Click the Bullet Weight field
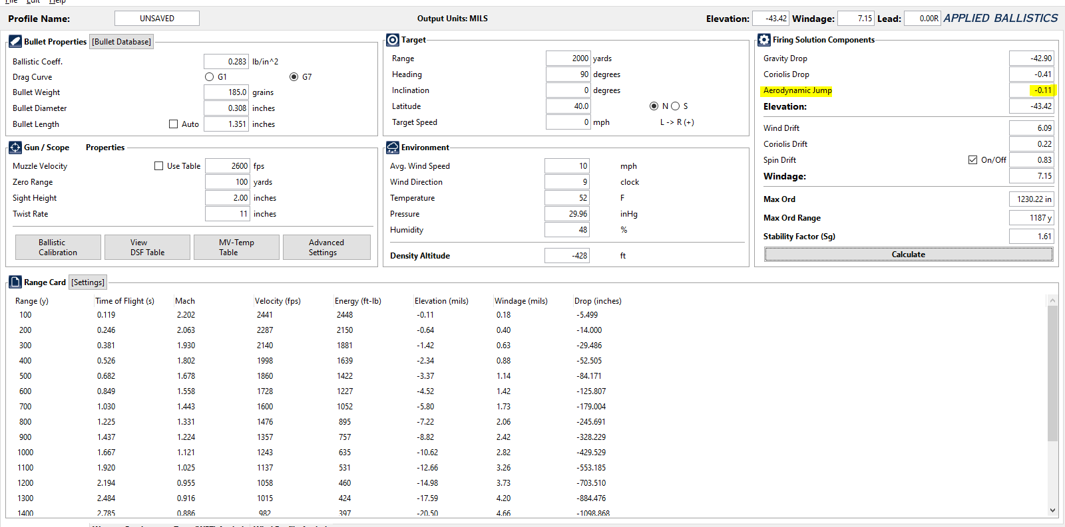Image resolution: width=1065 pixels, height=527 pixels. pos(226,92)
